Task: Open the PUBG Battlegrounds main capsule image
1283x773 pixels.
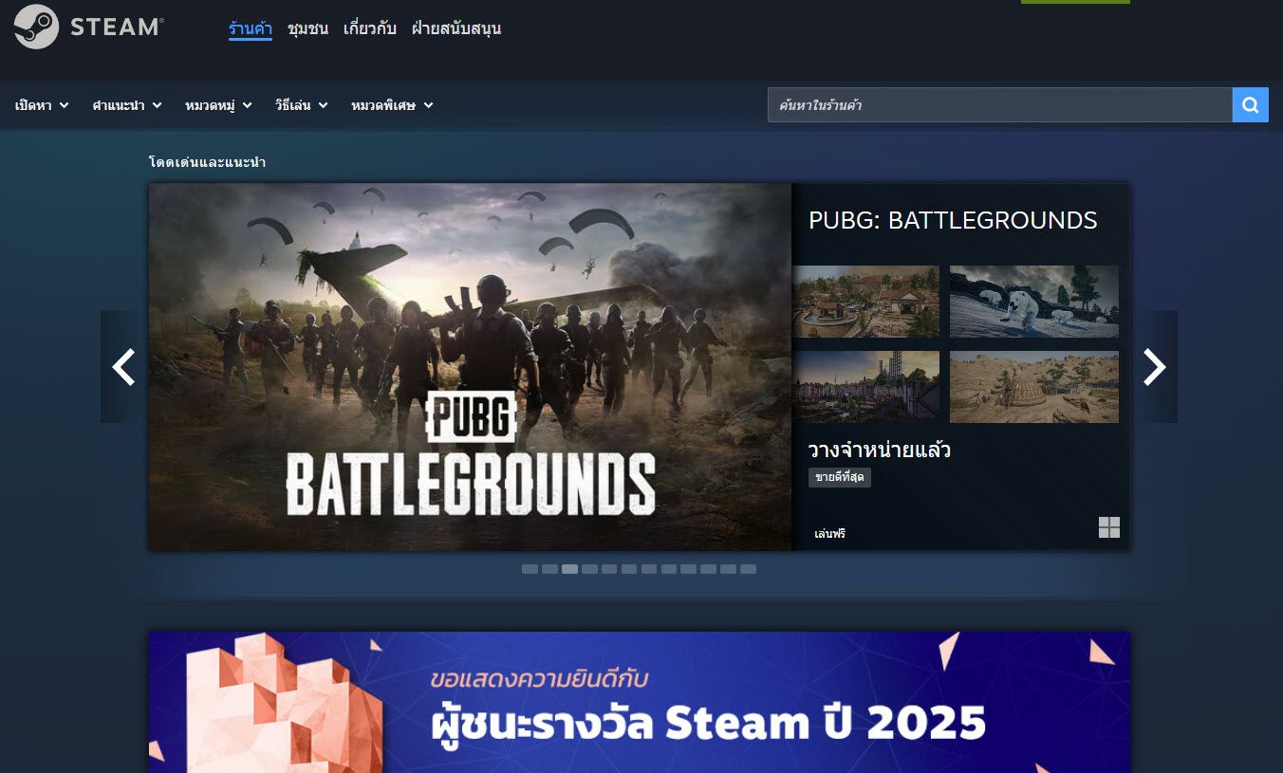Action: 470,366
